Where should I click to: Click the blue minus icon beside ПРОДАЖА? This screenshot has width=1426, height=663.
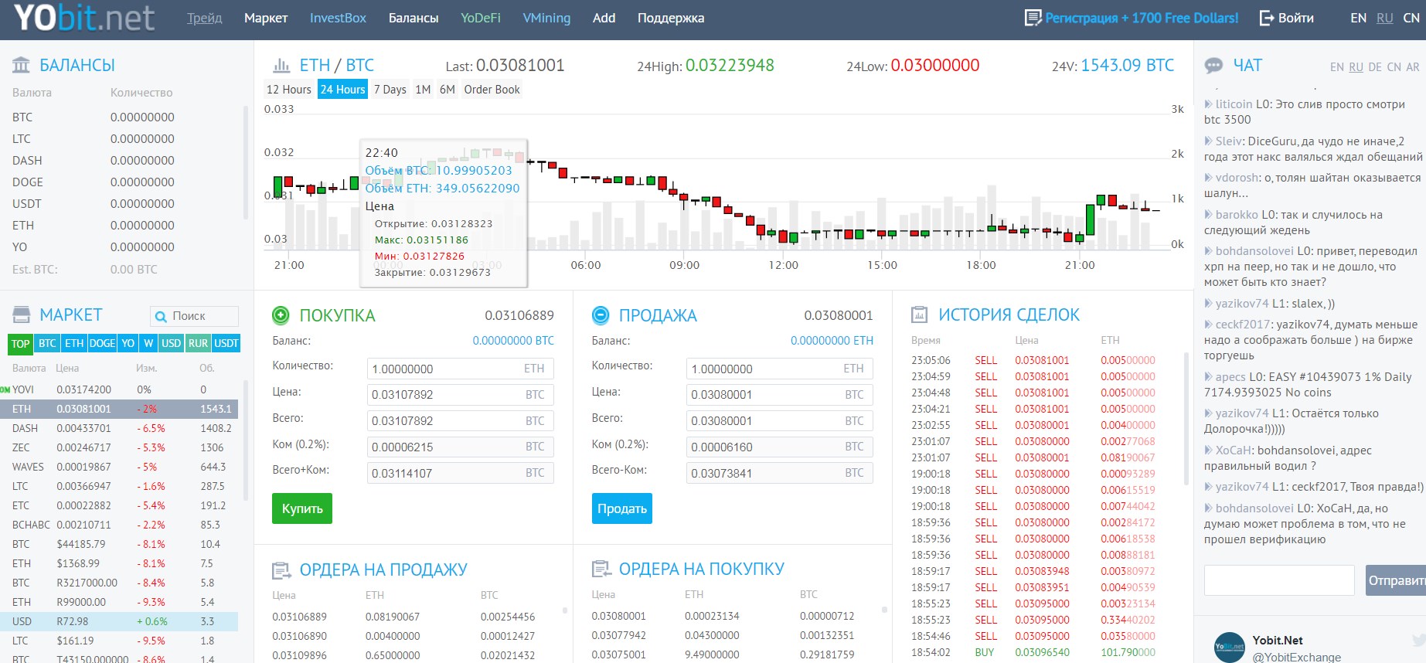click(601, 315)
